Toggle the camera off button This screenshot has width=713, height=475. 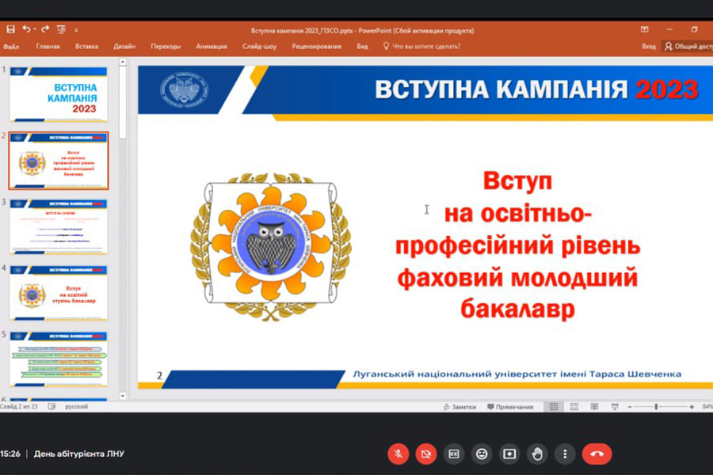pyautogui.click(x=426, y=454)
